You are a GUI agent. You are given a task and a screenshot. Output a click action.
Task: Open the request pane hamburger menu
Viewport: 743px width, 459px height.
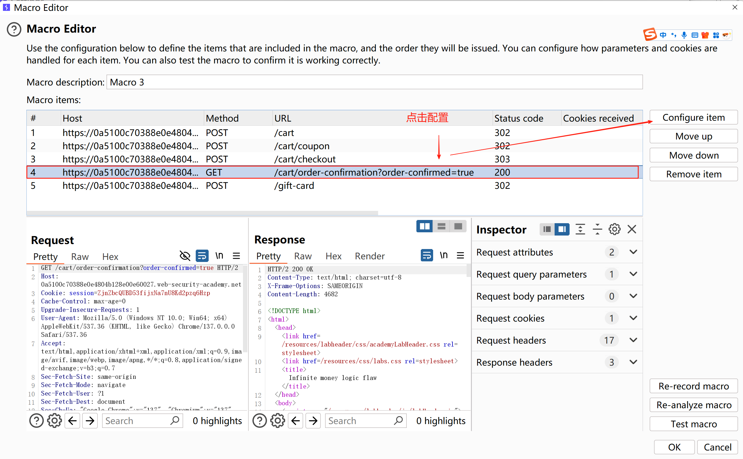236,256
